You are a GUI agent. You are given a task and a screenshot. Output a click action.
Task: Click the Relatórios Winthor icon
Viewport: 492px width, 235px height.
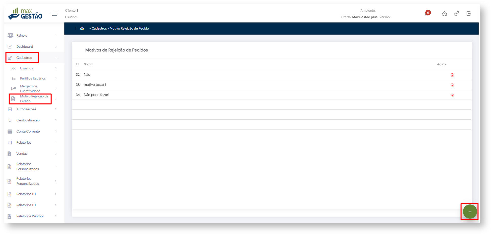point(9,216)
